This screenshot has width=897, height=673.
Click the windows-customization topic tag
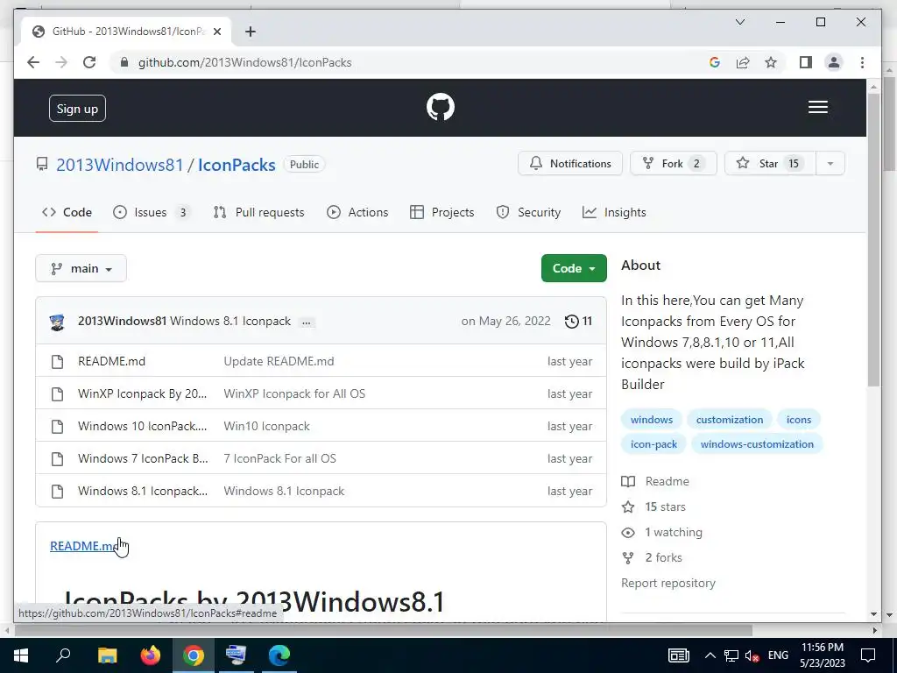(757, 444)
